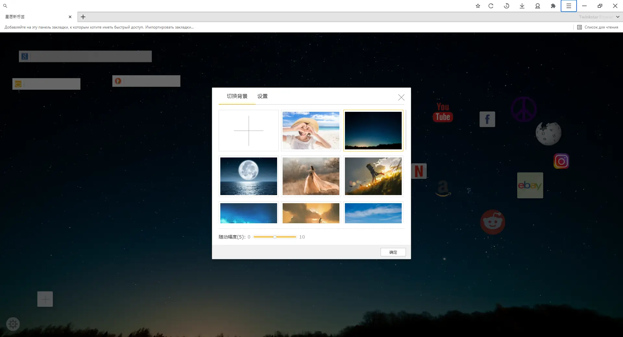Switch to the 设置 tab in dialog
This screenshot has width=623, height=337.
(x=262, y=96)
